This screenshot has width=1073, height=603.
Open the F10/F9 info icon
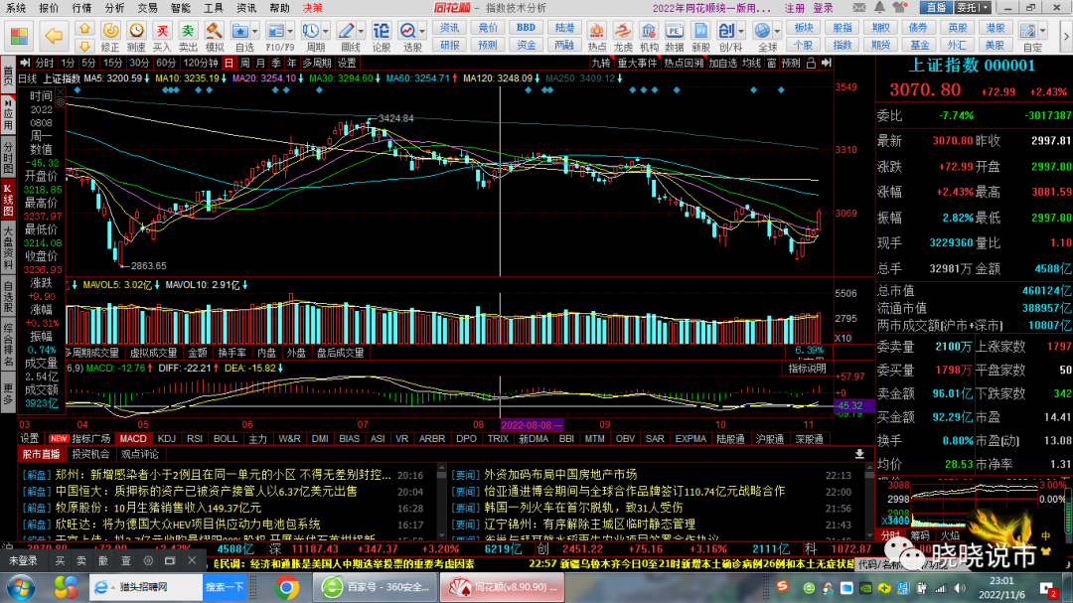275,31
